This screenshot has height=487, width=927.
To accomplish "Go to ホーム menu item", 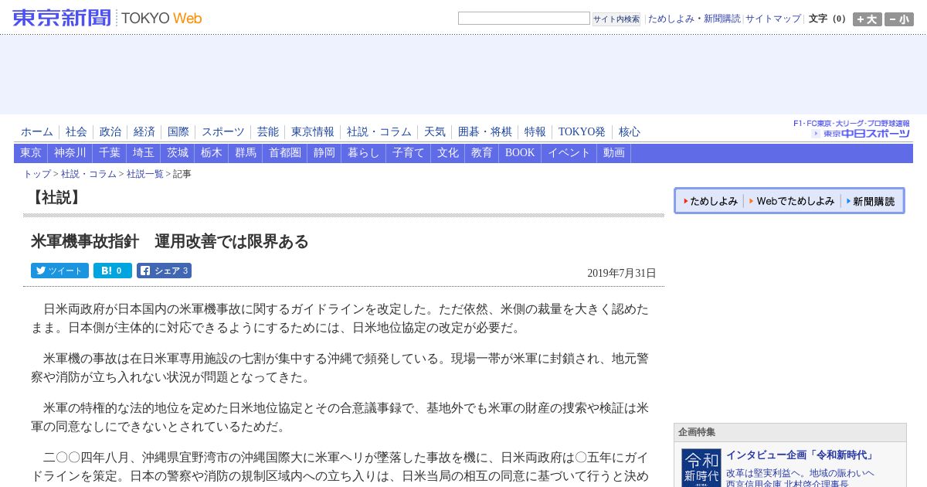I will [x=37, y=132].
